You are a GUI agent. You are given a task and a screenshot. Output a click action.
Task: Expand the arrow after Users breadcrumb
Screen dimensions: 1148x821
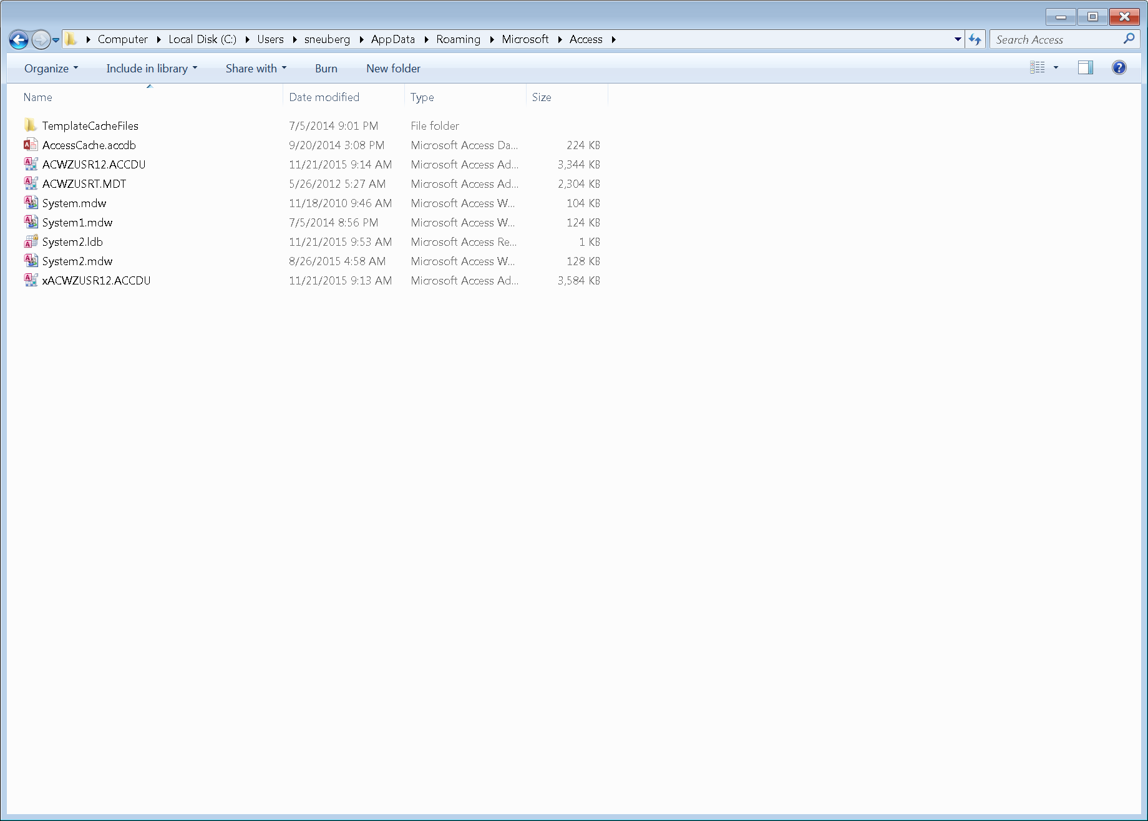294,39
